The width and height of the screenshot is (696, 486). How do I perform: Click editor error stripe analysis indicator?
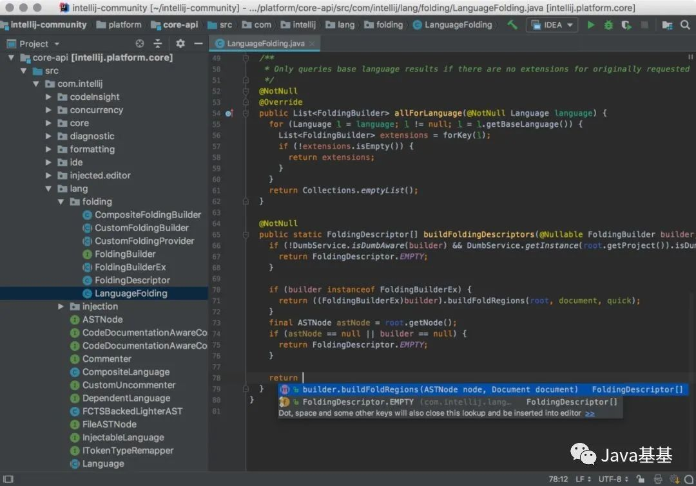690,57
